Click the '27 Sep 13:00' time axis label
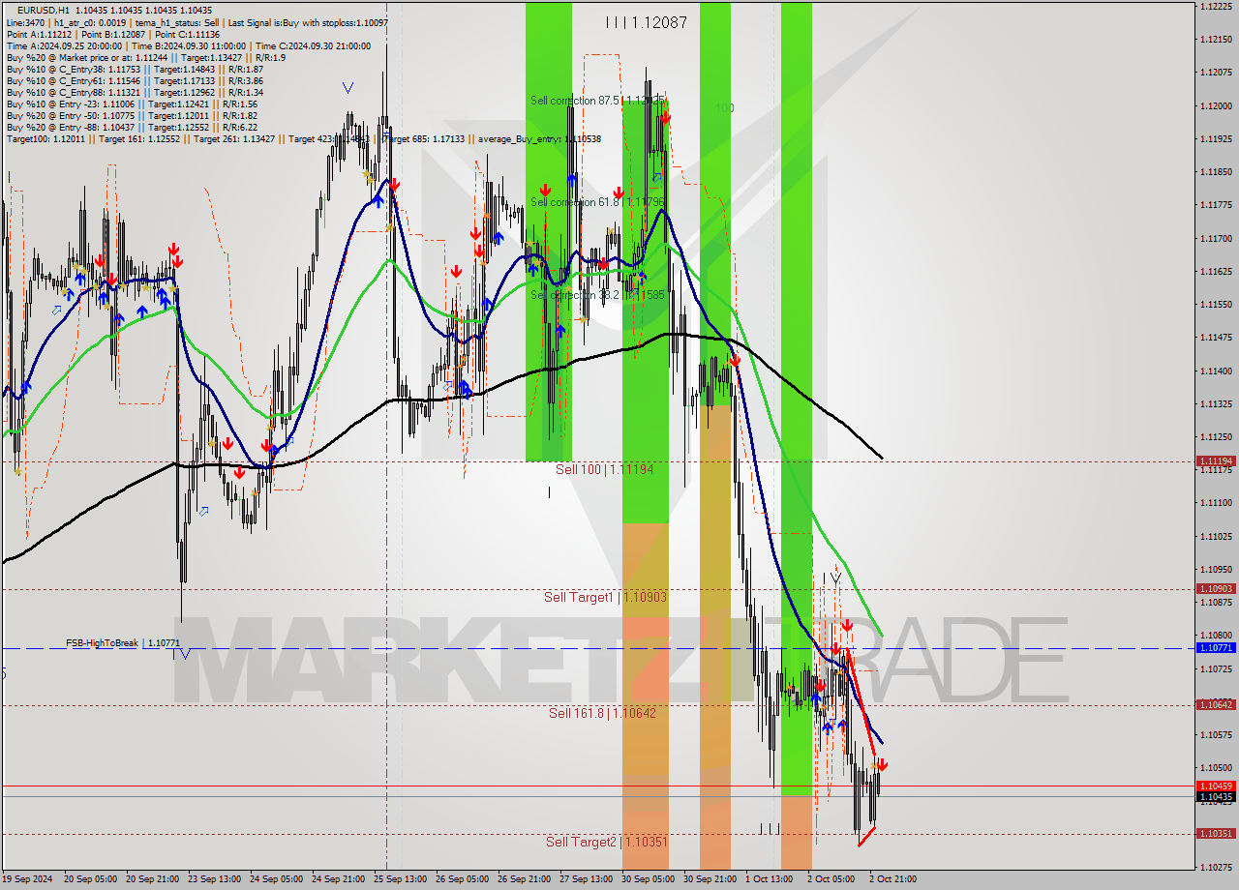The image size is (1239, 890). 587,879
